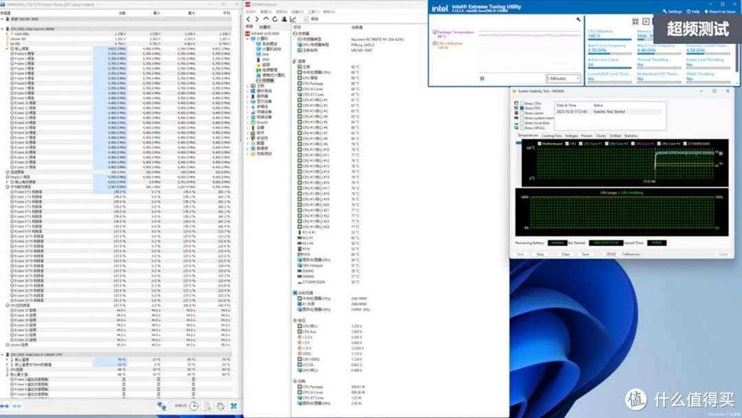Click Save button in Stability Test
The width and height of the screenshot is (742, 418).
click(x=585, y=254)
